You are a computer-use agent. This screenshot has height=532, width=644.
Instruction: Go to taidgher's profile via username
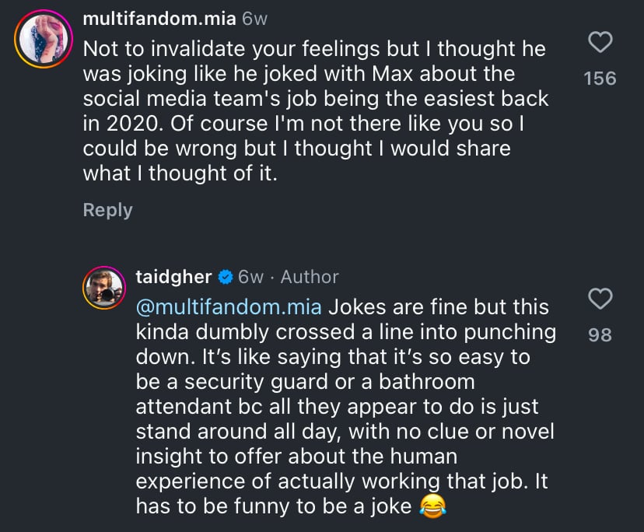tap(173, 277)
